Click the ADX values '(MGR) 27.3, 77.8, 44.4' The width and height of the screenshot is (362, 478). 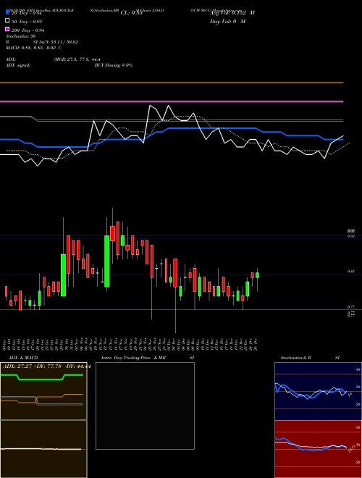coord(77,59)
